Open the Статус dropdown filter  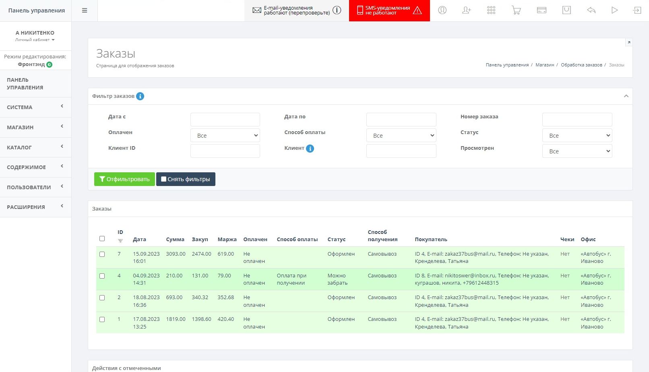point(577,136)
